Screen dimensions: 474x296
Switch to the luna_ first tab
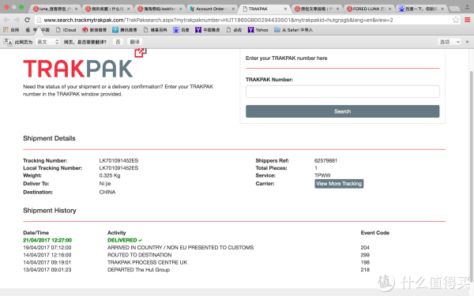click(x=55, y=9)
